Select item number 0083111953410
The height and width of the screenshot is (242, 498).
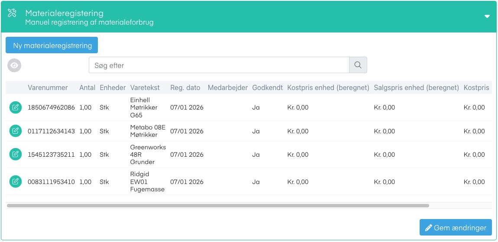[x=52, y=182]
